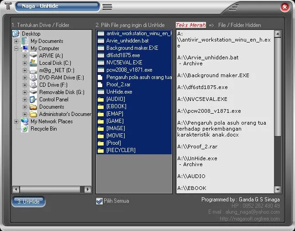Select the [MOVIE] folder entry
The image size is (295, 231).
(x=134, y=136)
